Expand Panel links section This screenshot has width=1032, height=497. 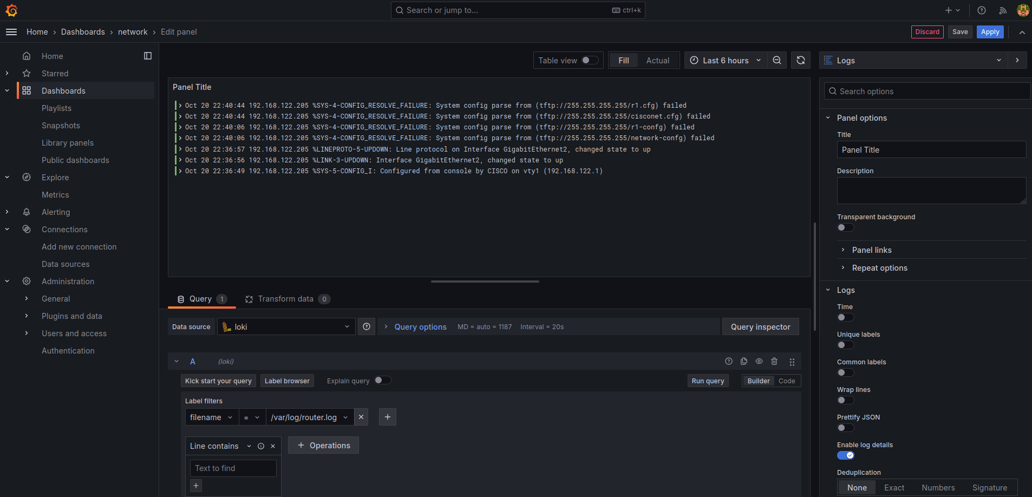[871, 250]
